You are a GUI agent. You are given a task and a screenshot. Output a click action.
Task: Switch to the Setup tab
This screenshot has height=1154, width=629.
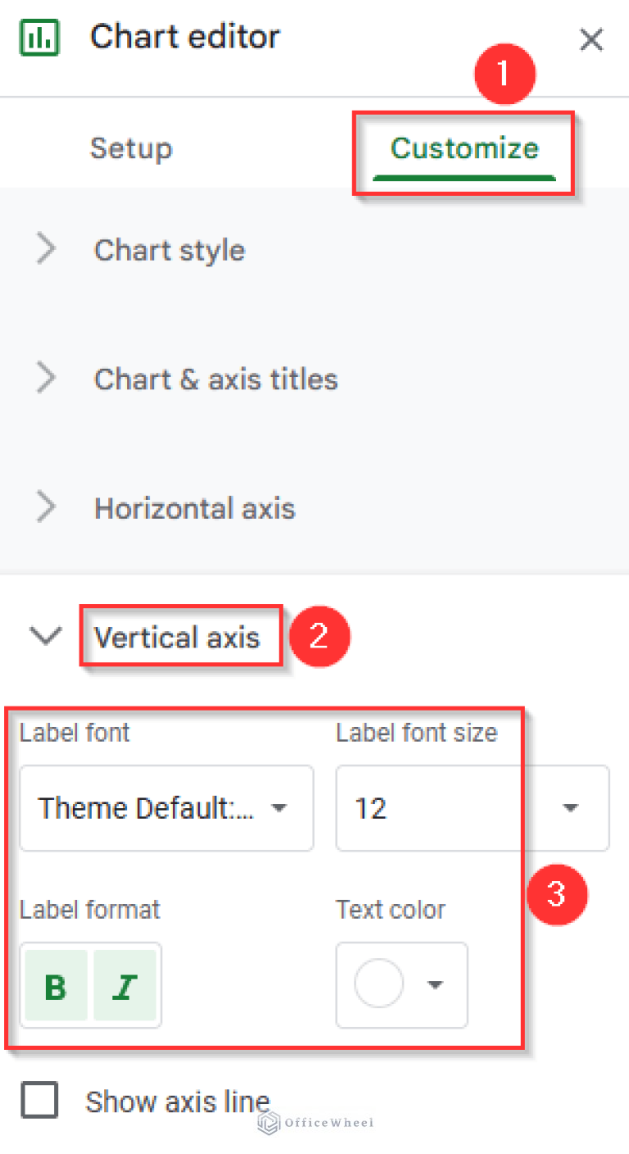[131, 148]
